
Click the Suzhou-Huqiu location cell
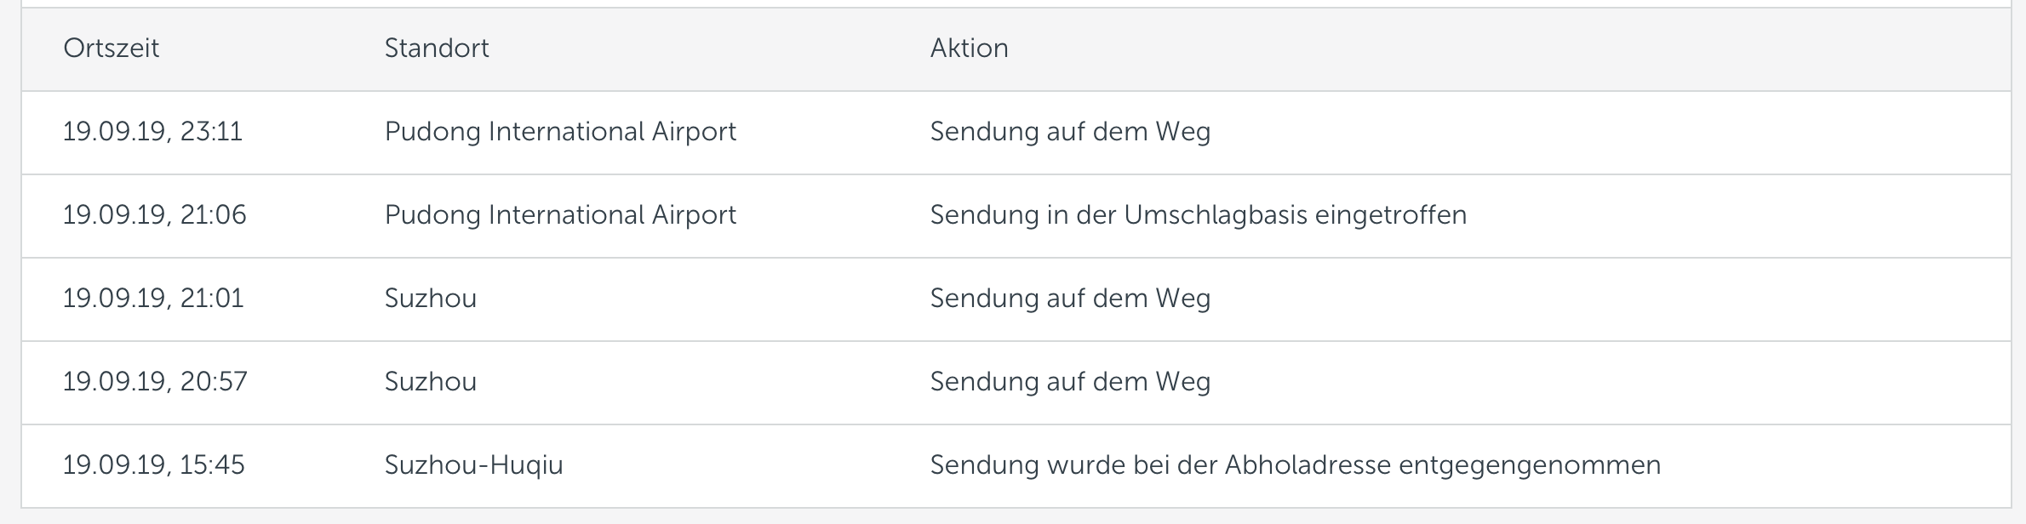point(473,465)
